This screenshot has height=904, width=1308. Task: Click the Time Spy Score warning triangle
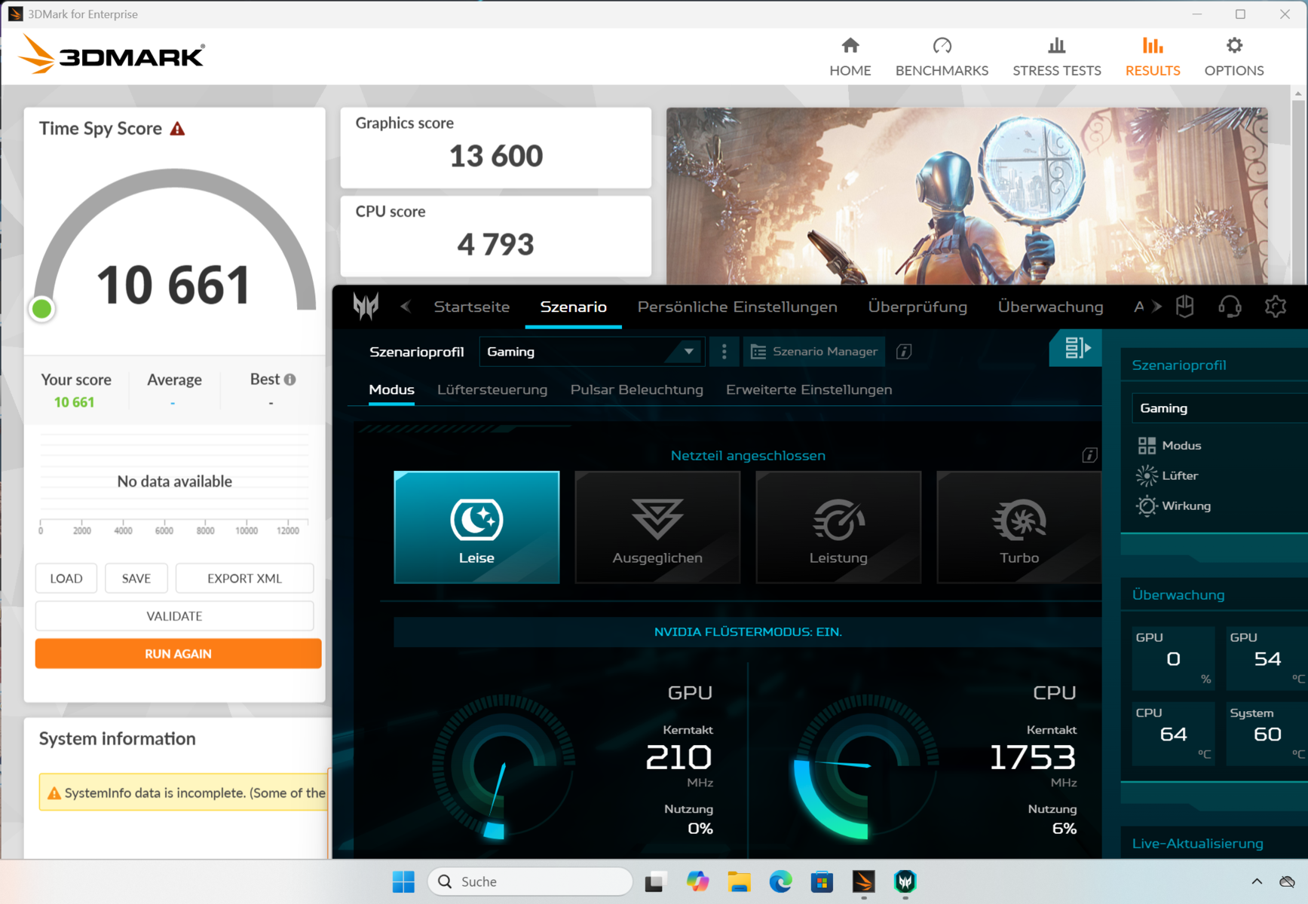177,129
